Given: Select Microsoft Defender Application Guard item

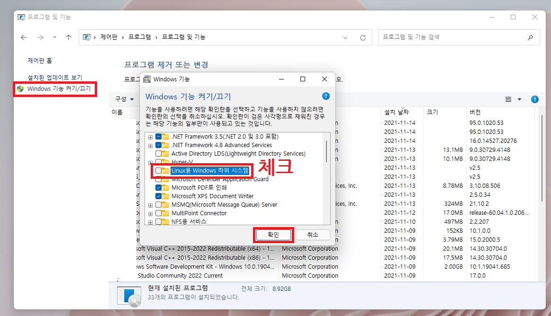Looking at the screenshot, I should click(220, 179).
